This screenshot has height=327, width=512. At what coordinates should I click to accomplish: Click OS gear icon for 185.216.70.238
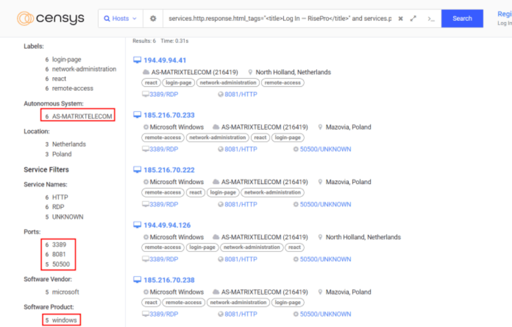pos(146,292)
